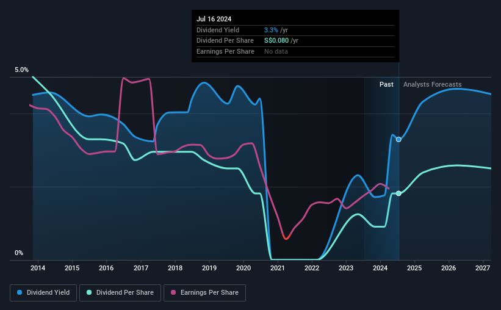Click the 2019 x-axis label

(x=209, y=268)
